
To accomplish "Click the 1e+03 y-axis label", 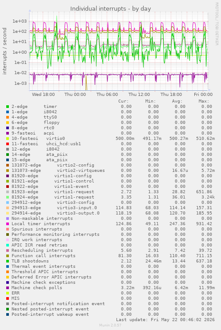I will (x=20, y=21).
